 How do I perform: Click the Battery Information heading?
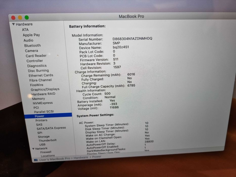coord(87,26)
